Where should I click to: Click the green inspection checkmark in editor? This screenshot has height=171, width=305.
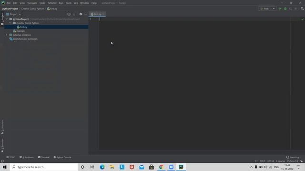tap(302, 19)
